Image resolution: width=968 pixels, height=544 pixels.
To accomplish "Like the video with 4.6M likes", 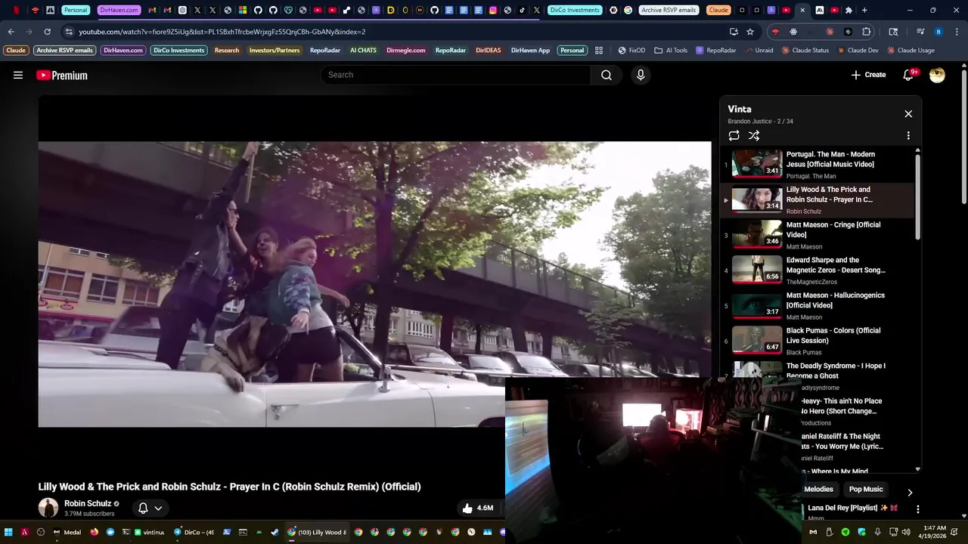I will [477, 508].
